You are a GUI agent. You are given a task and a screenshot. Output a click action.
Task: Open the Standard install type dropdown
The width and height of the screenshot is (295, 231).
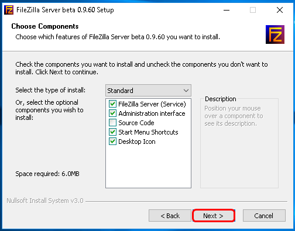pos(148,91)
